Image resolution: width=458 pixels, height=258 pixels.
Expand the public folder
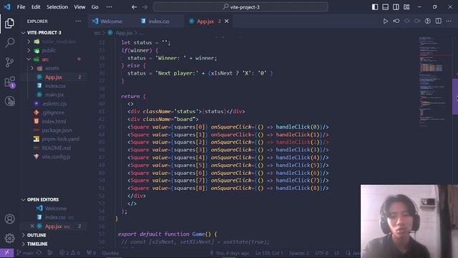pos(29,50)
